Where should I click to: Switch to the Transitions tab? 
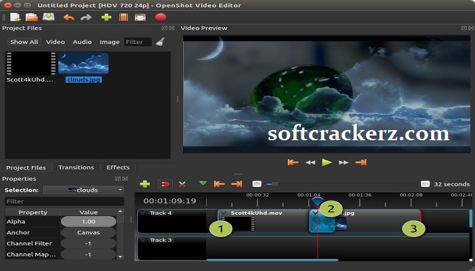pos(76,167)
